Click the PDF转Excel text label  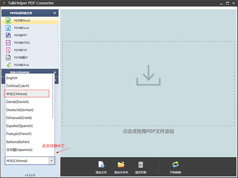21,28
